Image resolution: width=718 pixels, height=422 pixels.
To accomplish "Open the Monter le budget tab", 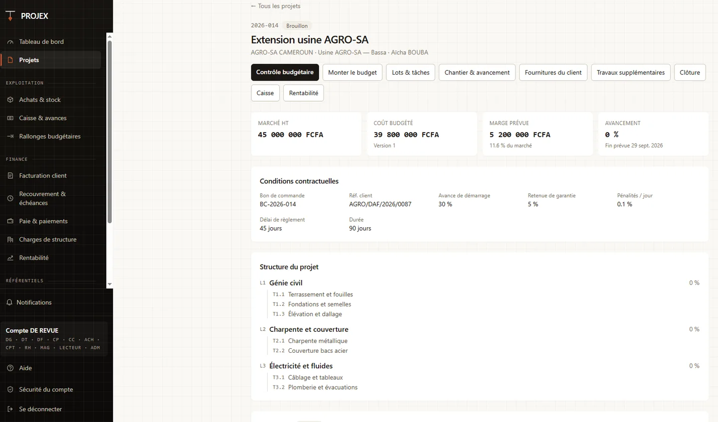I will [x=353, y=72].
